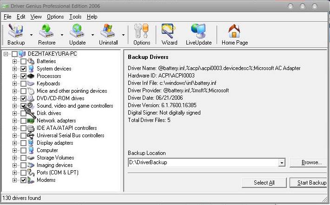The width and height of the screenshot is (330, 205).
Task: Click the Computer category icon
Action: [31, 150]
